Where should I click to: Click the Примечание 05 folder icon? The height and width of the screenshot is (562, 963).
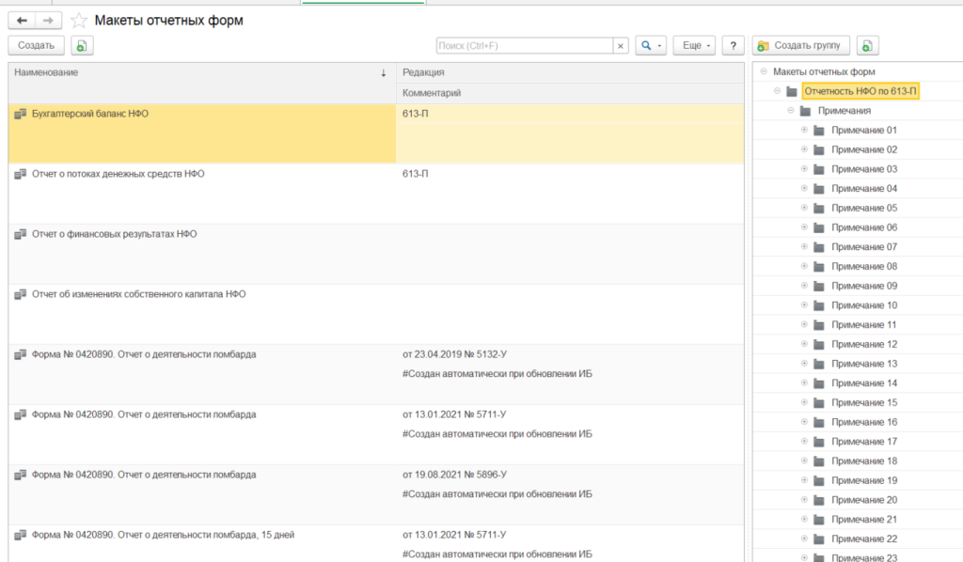coord(819,208)
